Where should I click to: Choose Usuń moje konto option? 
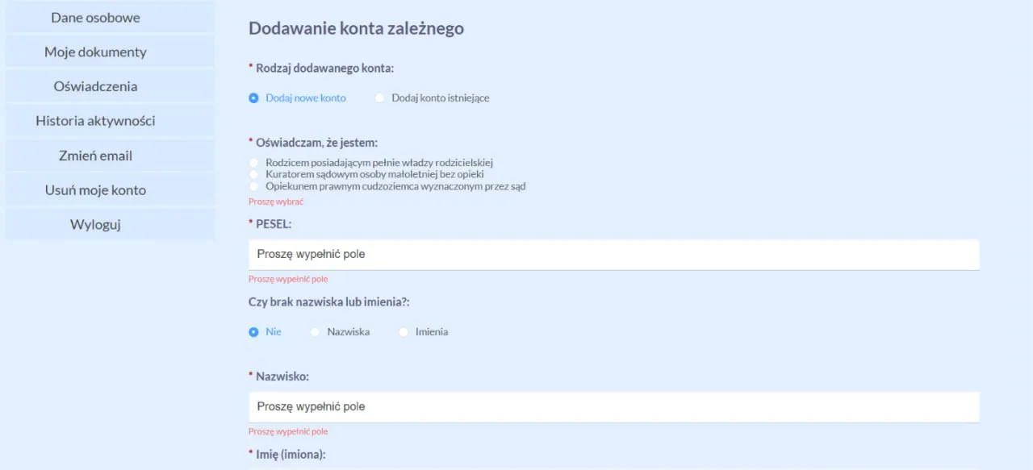[x=111, y=190]
